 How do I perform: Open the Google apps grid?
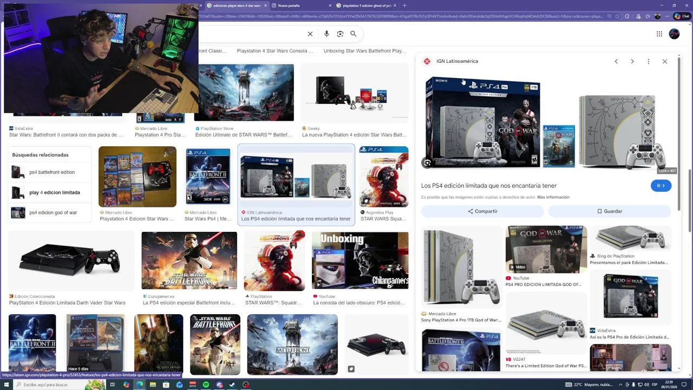(x=659, y=34)
